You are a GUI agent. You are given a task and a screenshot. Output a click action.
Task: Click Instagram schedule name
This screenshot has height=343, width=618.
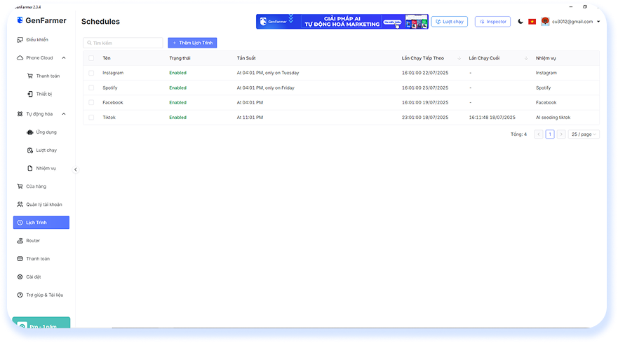point(113,73)
